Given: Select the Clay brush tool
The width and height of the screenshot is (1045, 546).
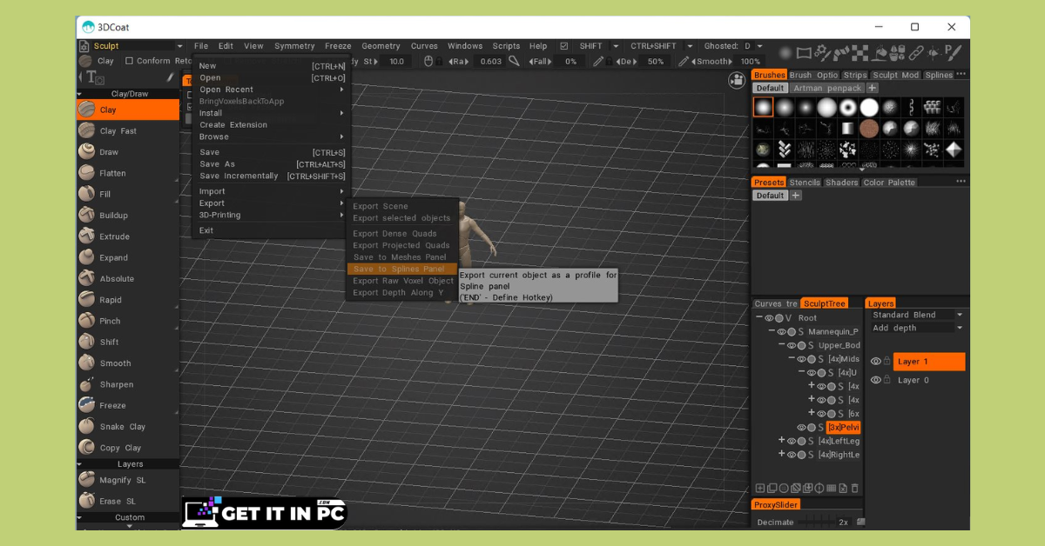Looking at the screenshot, I should (128, 110).
